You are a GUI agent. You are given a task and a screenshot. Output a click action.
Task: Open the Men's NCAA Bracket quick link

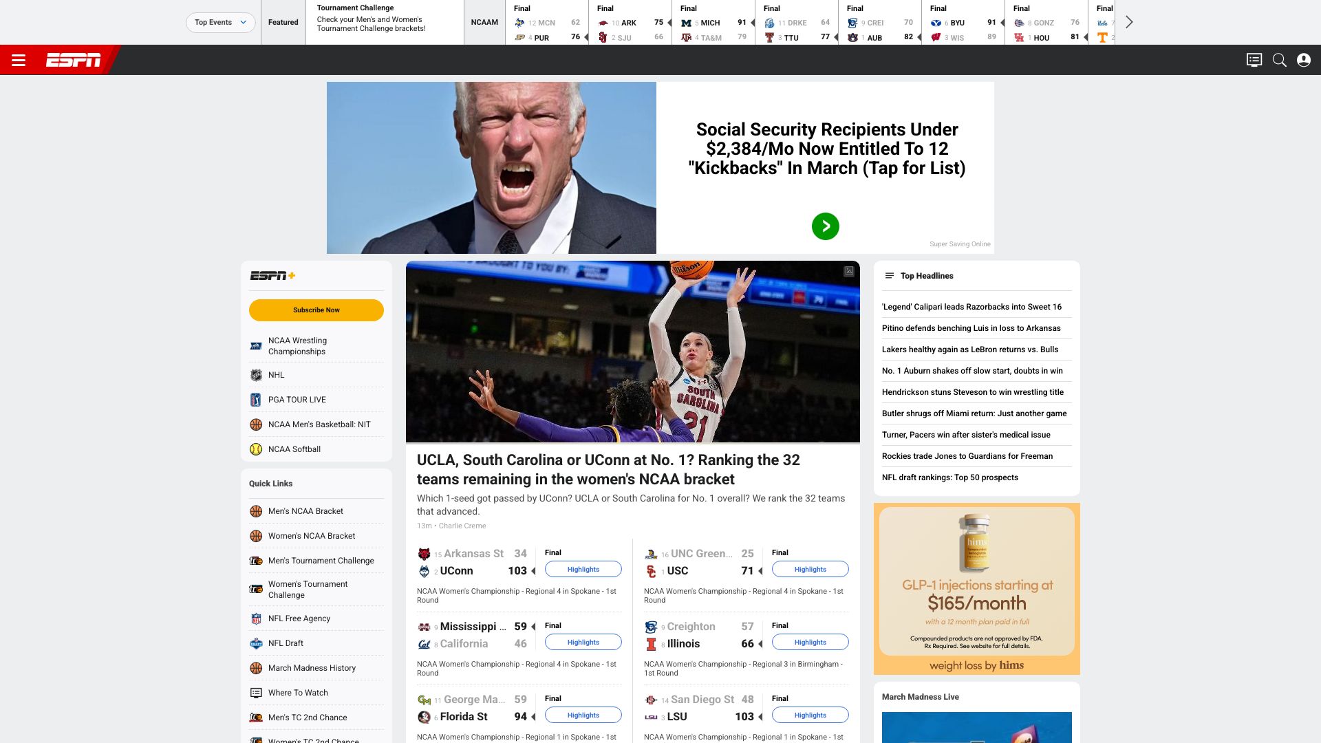[x=305, y=511]
